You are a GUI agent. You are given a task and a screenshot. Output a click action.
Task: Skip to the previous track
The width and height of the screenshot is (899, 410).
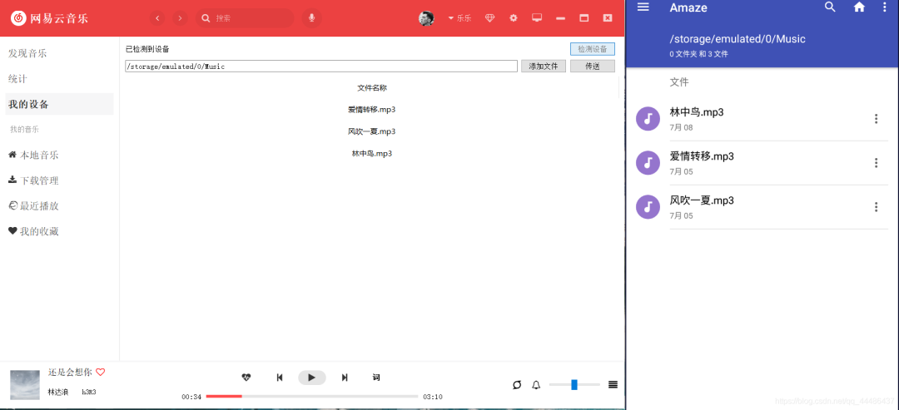click(x=279, y=378)
